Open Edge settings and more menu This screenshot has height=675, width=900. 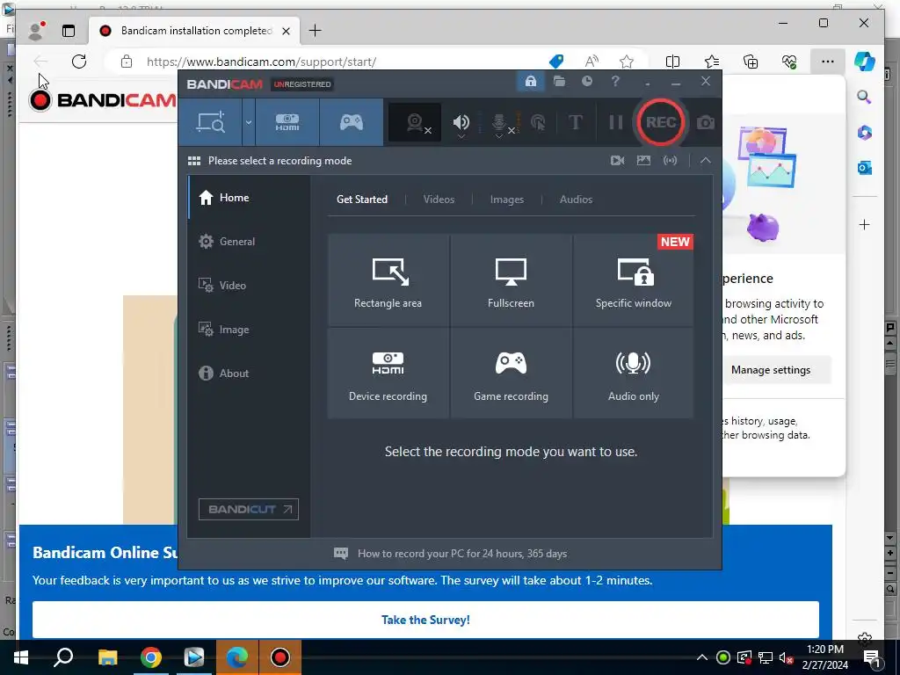click(828, 62)
